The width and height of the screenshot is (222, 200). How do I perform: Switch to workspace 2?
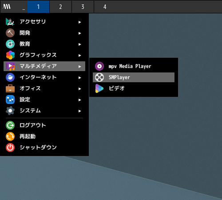(x=60, y=7)
